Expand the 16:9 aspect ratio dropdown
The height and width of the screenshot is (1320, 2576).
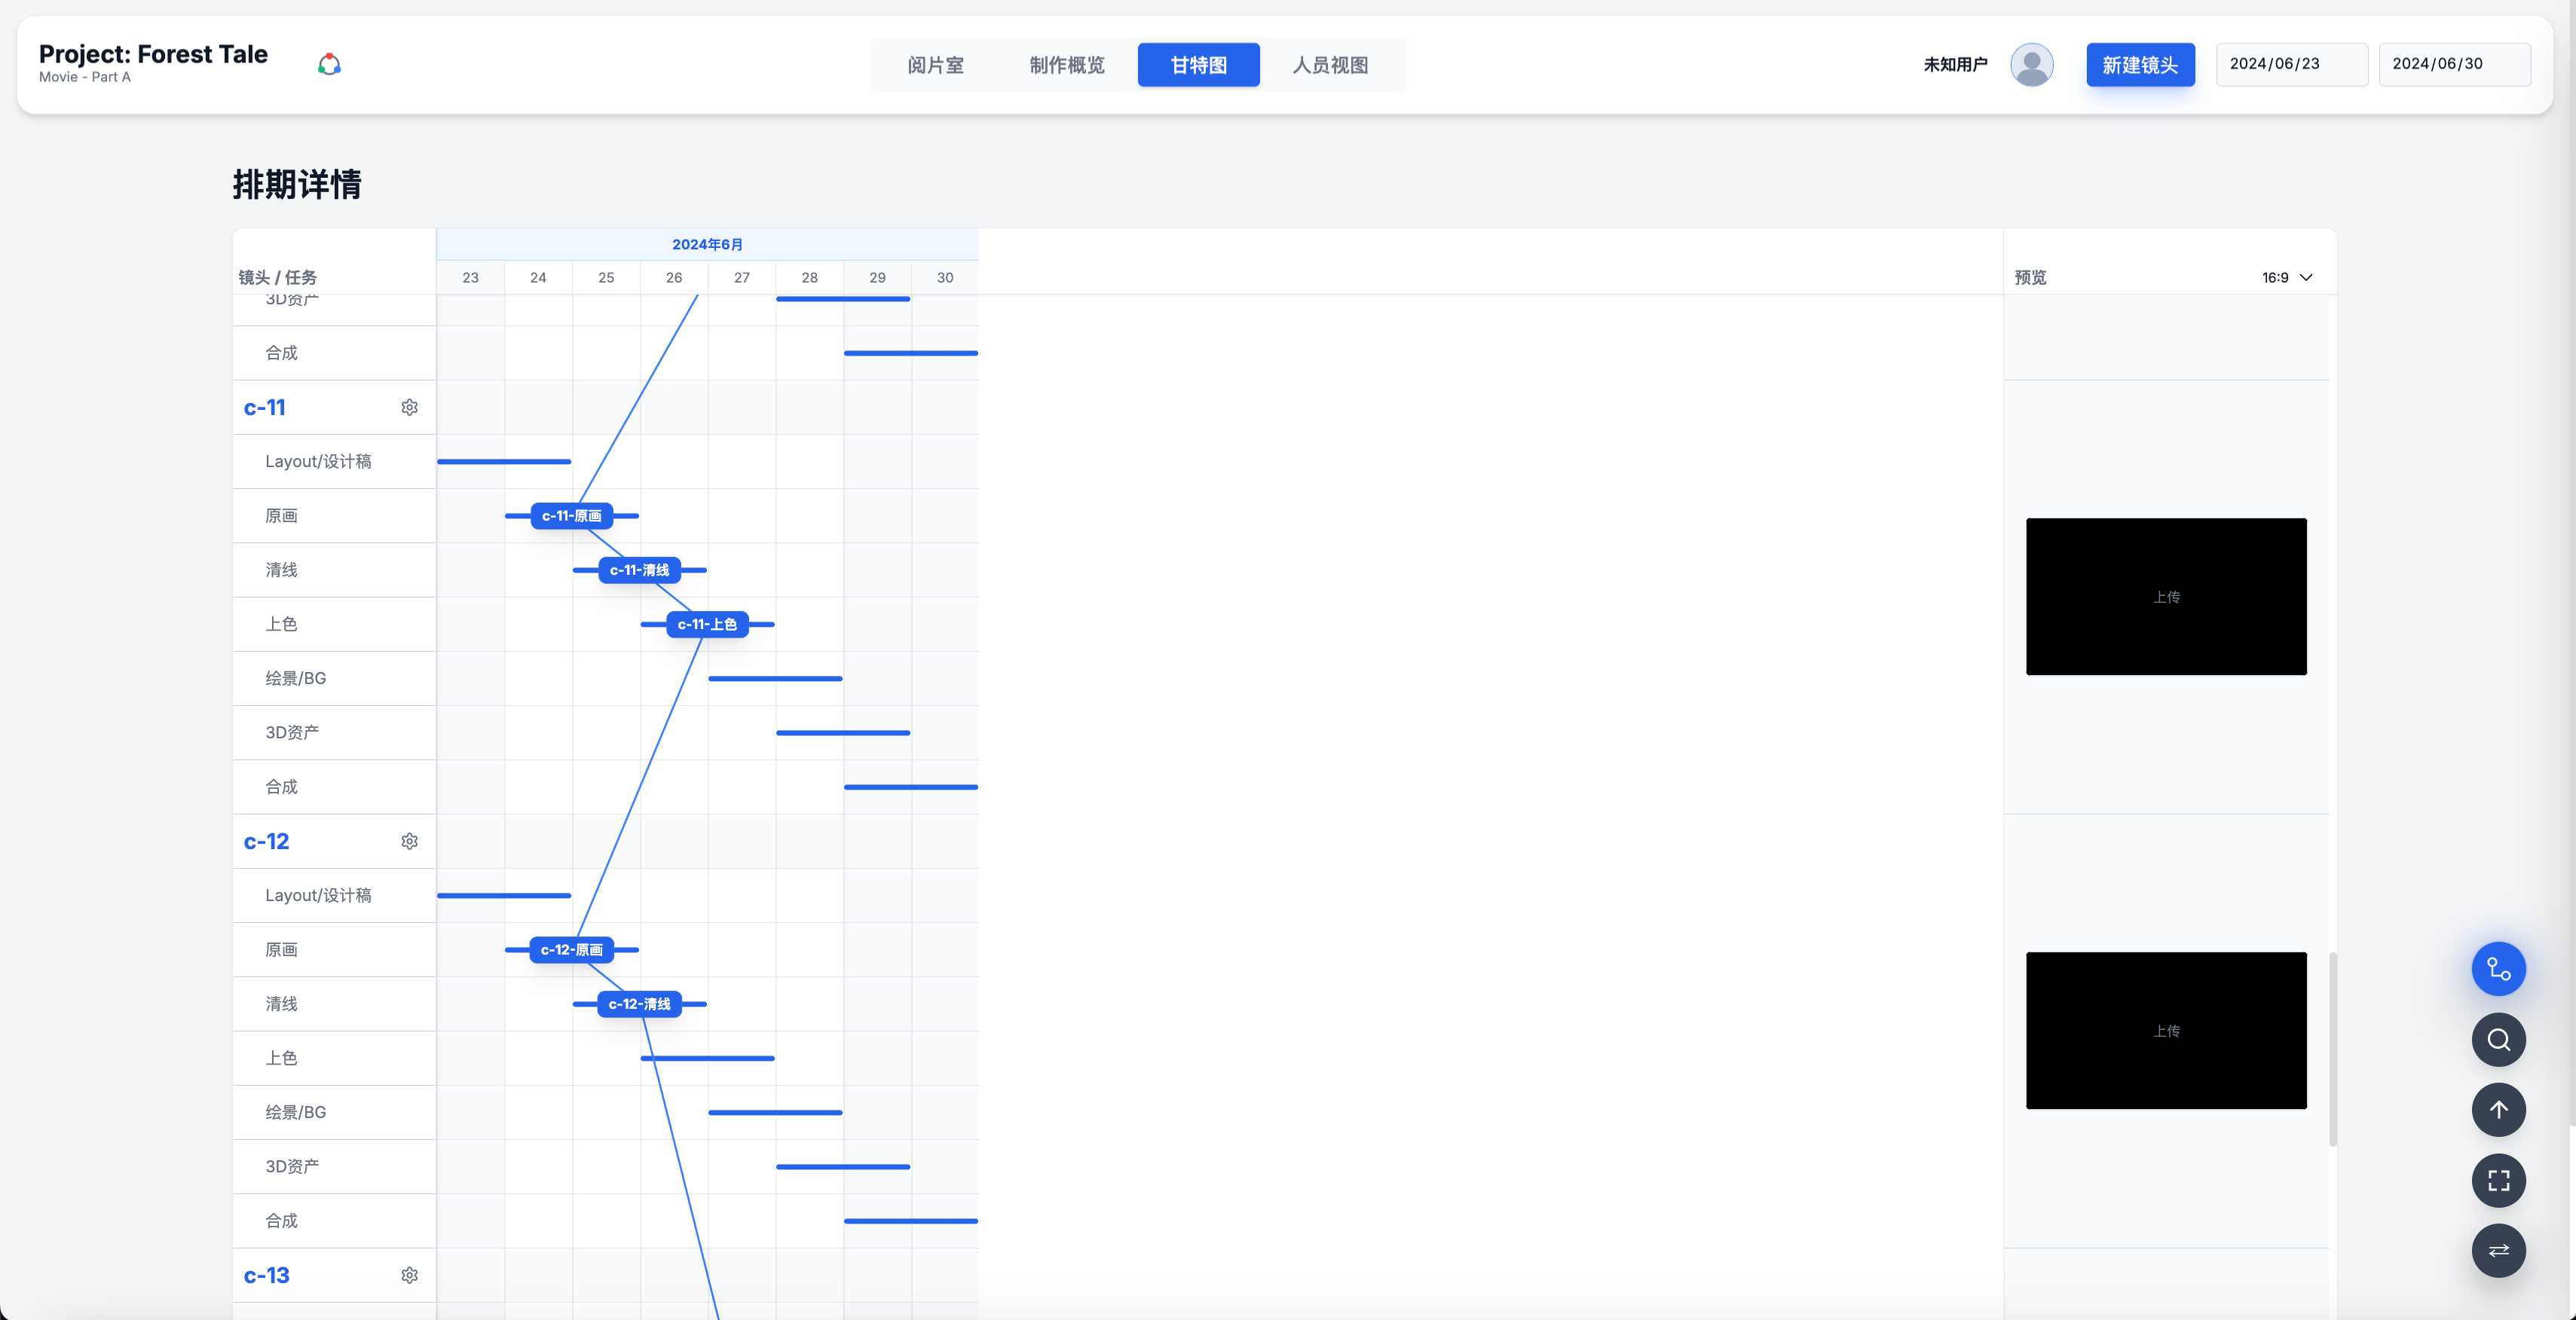(2287, 277)
